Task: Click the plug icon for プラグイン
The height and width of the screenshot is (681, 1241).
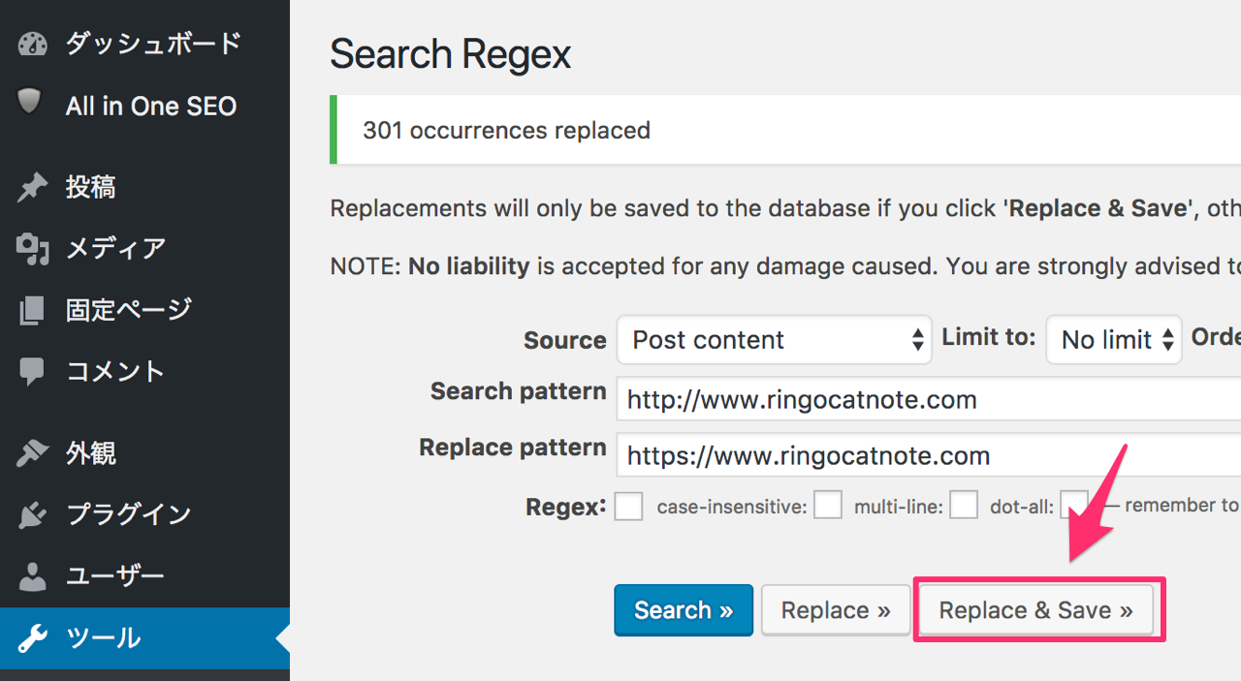Action: (x=32, y=514)
